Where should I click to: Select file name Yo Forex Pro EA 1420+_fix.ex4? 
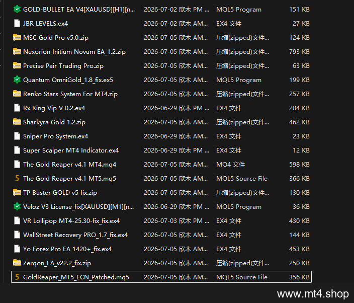tap(67, 249)
